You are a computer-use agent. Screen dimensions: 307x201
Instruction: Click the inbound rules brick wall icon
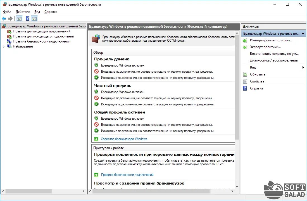pos(9,31)
